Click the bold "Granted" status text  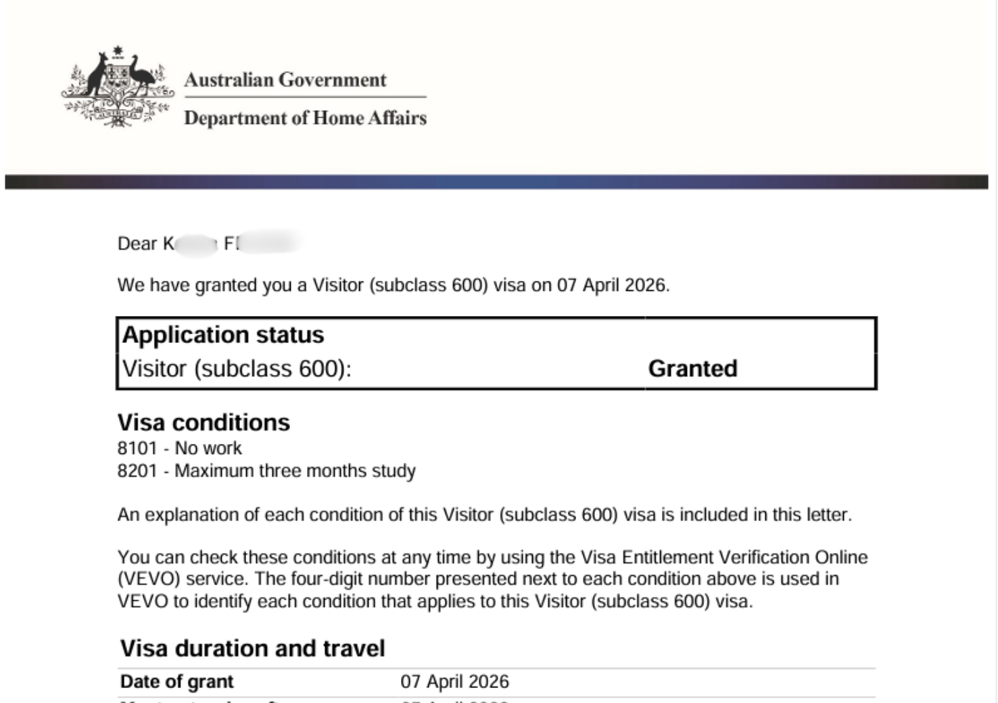point(692,369)
